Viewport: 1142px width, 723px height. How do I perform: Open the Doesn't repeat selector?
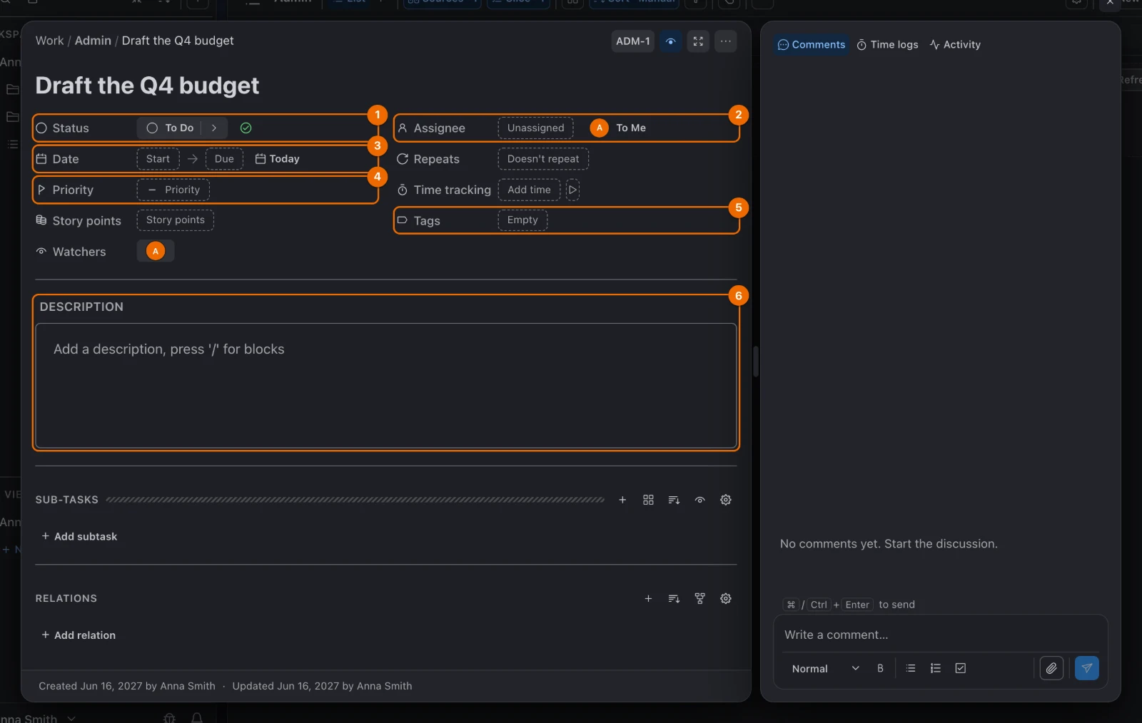tap(543, 159)
